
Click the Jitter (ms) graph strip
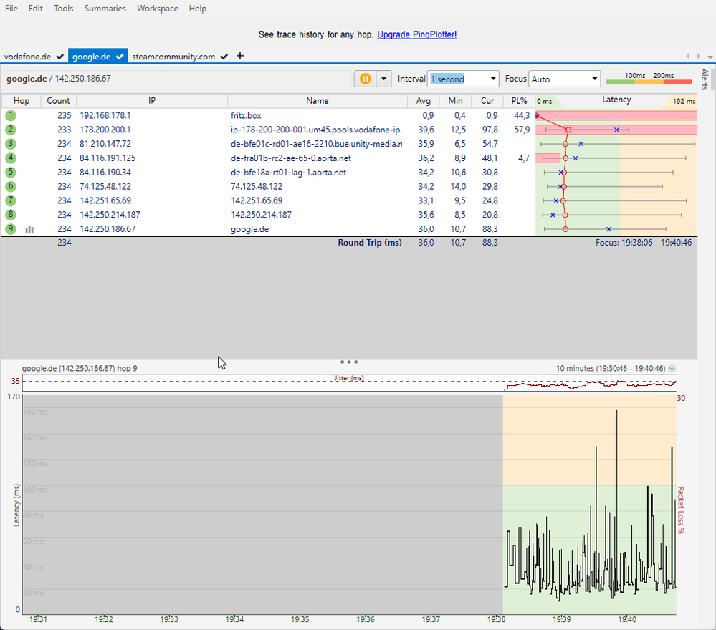tap(349, 382)
